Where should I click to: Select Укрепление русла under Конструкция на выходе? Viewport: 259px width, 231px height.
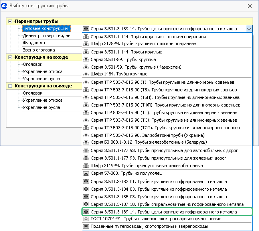tap(41, 107)
